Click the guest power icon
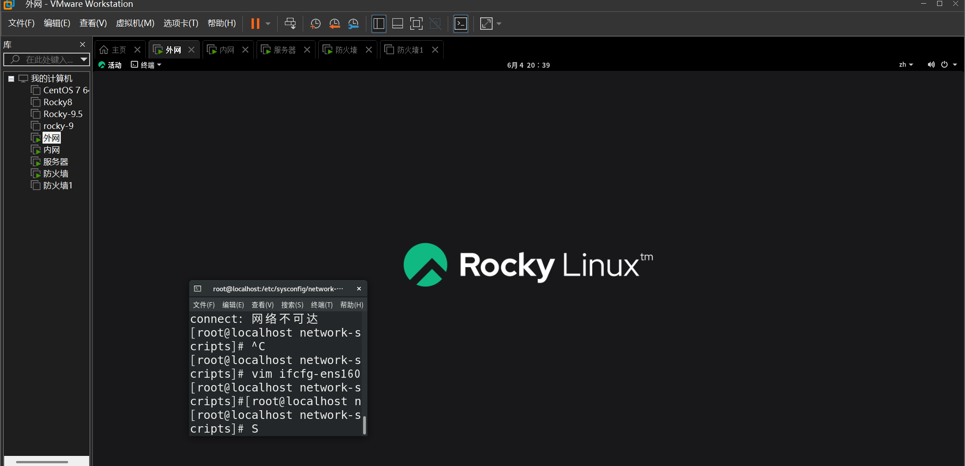This screenshot has width=965, height=466. (x=944, y=64)
